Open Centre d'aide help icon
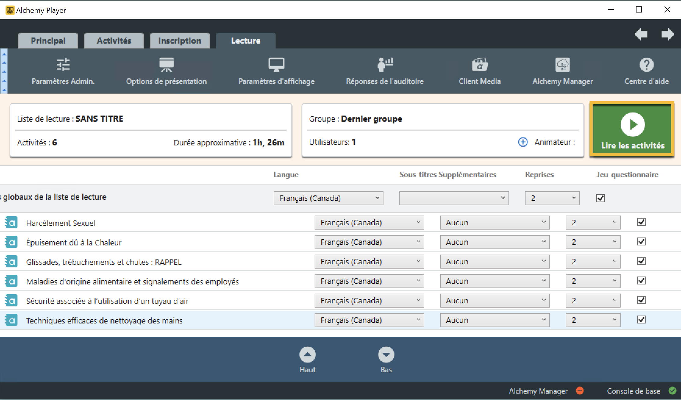 (646, 65)
